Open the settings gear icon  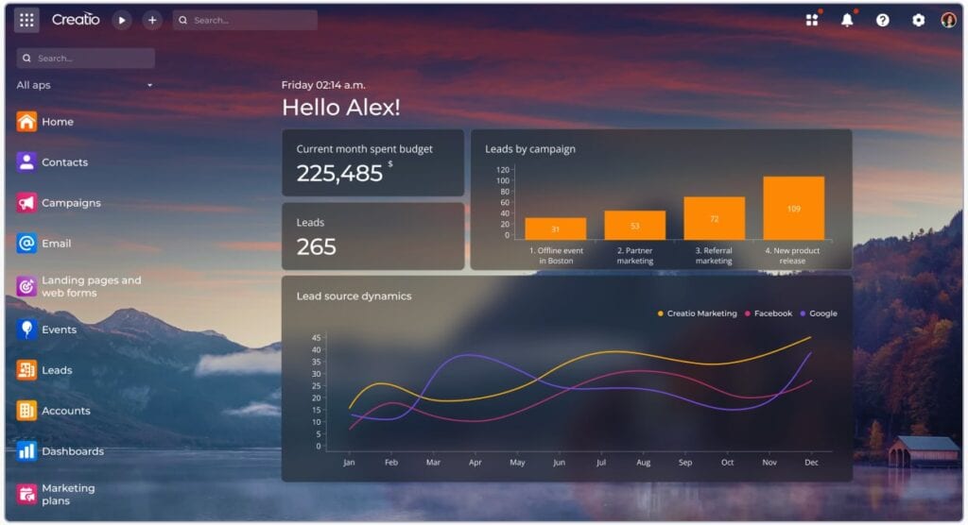918,20
